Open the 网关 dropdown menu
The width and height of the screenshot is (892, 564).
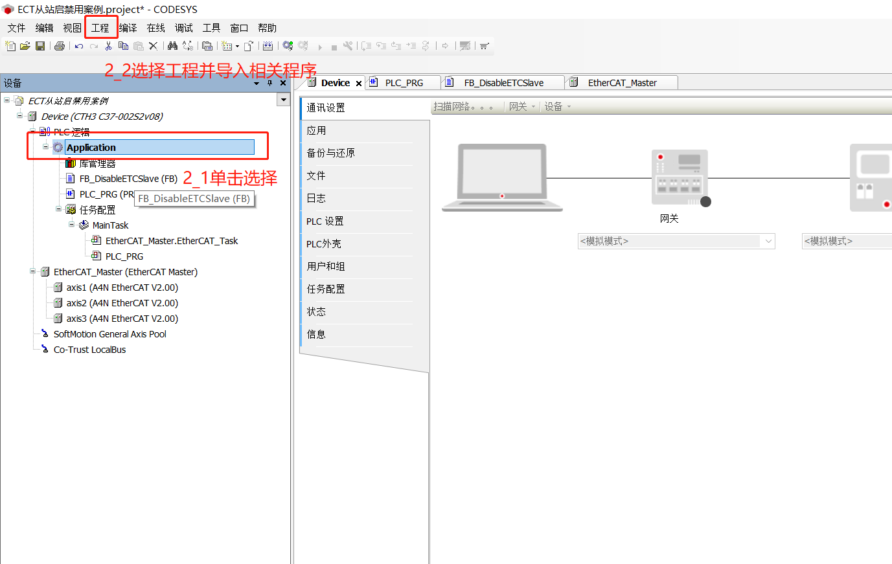[522, 107]
